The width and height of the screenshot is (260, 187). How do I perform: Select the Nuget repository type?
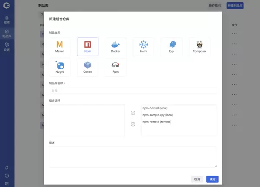(60, 67)
